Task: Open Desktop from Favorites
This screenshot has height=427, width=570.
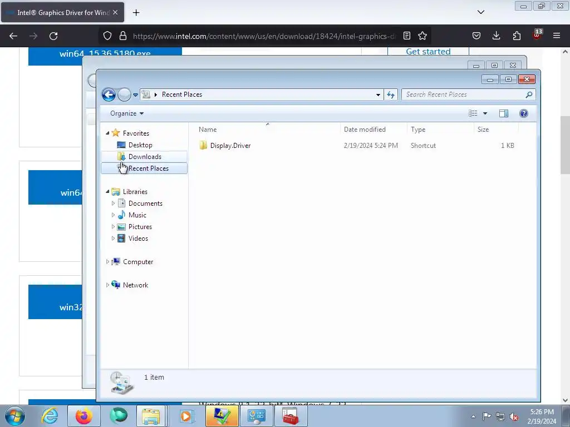Action: click(140, 145)
